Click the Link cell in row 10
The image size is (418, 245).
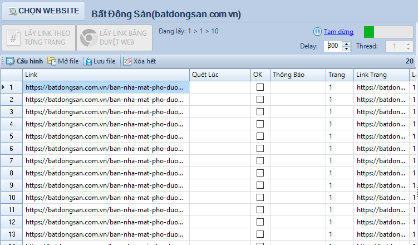coord(106,198)
